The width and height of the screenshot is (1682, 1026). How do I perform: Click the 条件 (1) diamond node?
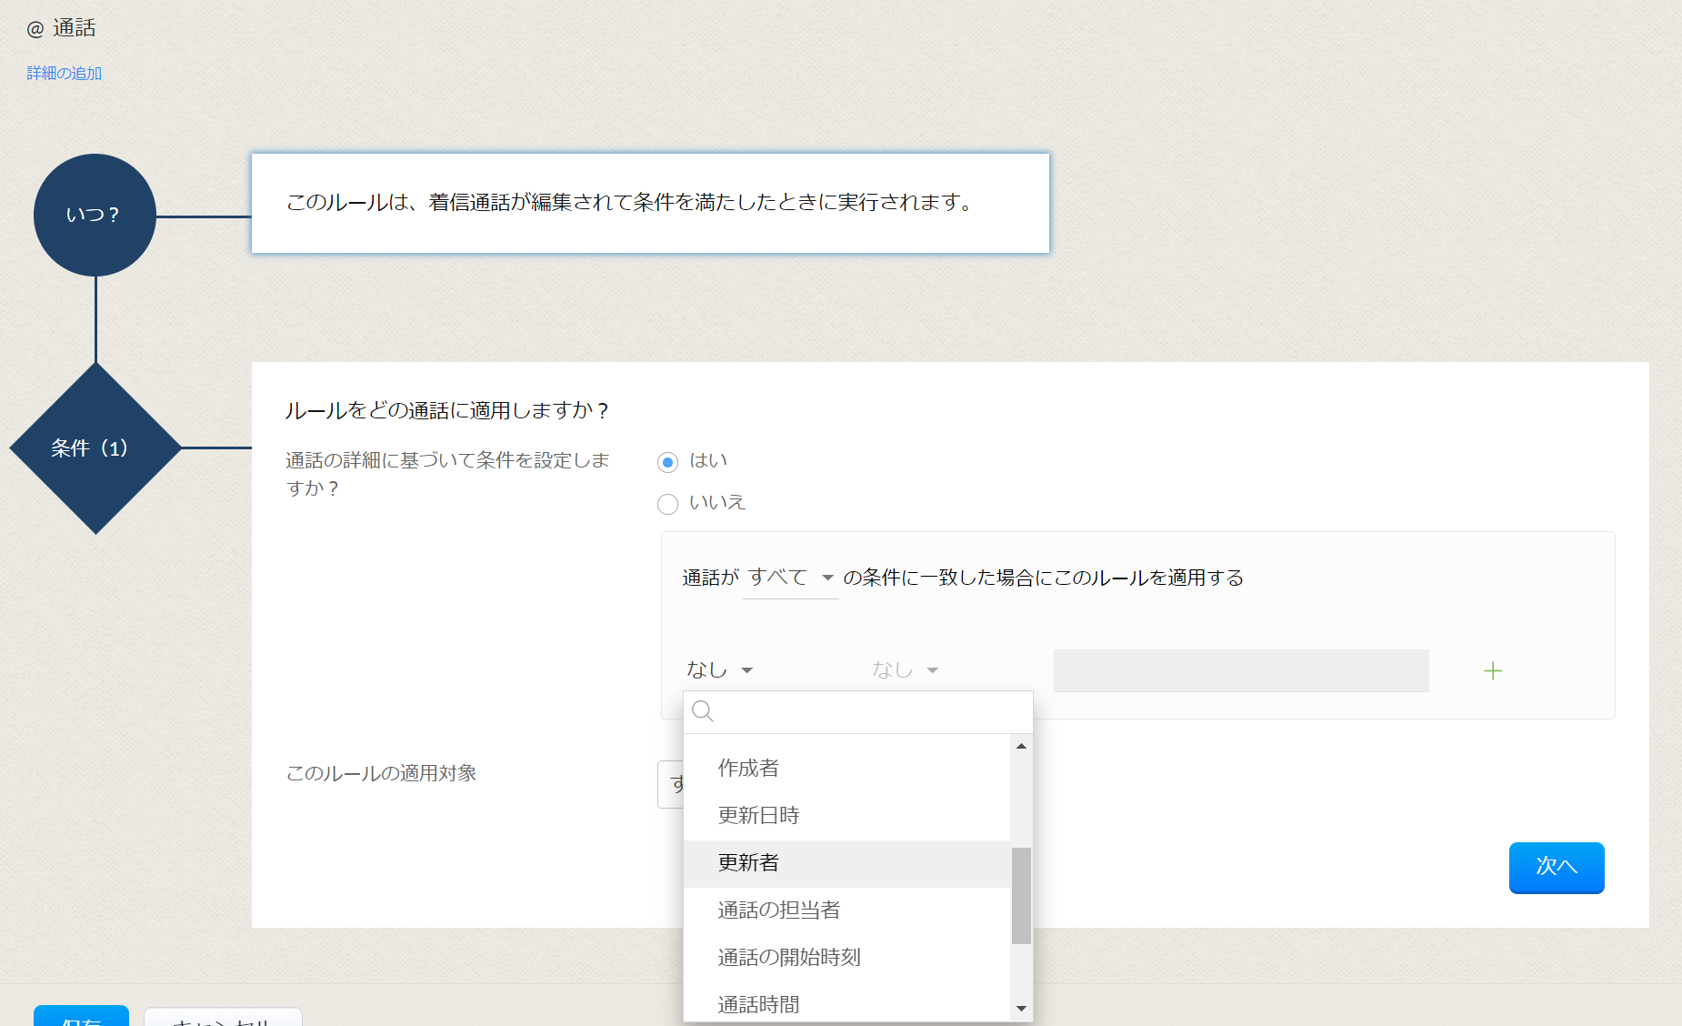click(95, 448)
